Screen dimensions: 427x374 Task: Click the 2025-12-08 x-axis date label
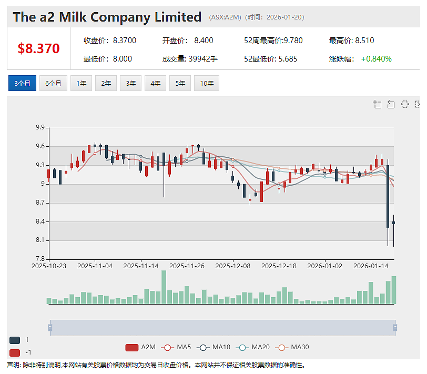click(233, 266)
